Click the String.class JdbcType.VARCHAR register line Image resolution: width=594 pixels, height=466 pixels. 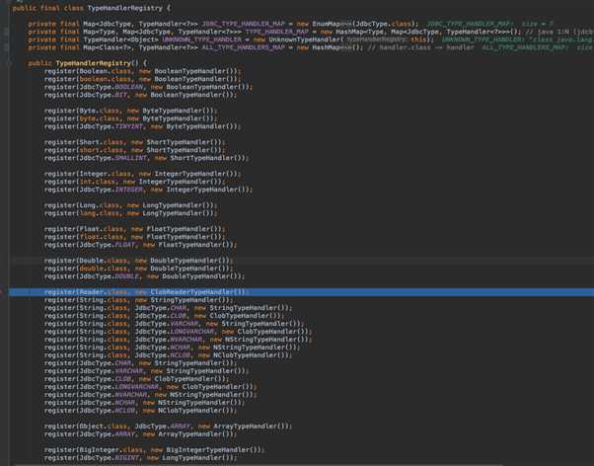[175, 324]
